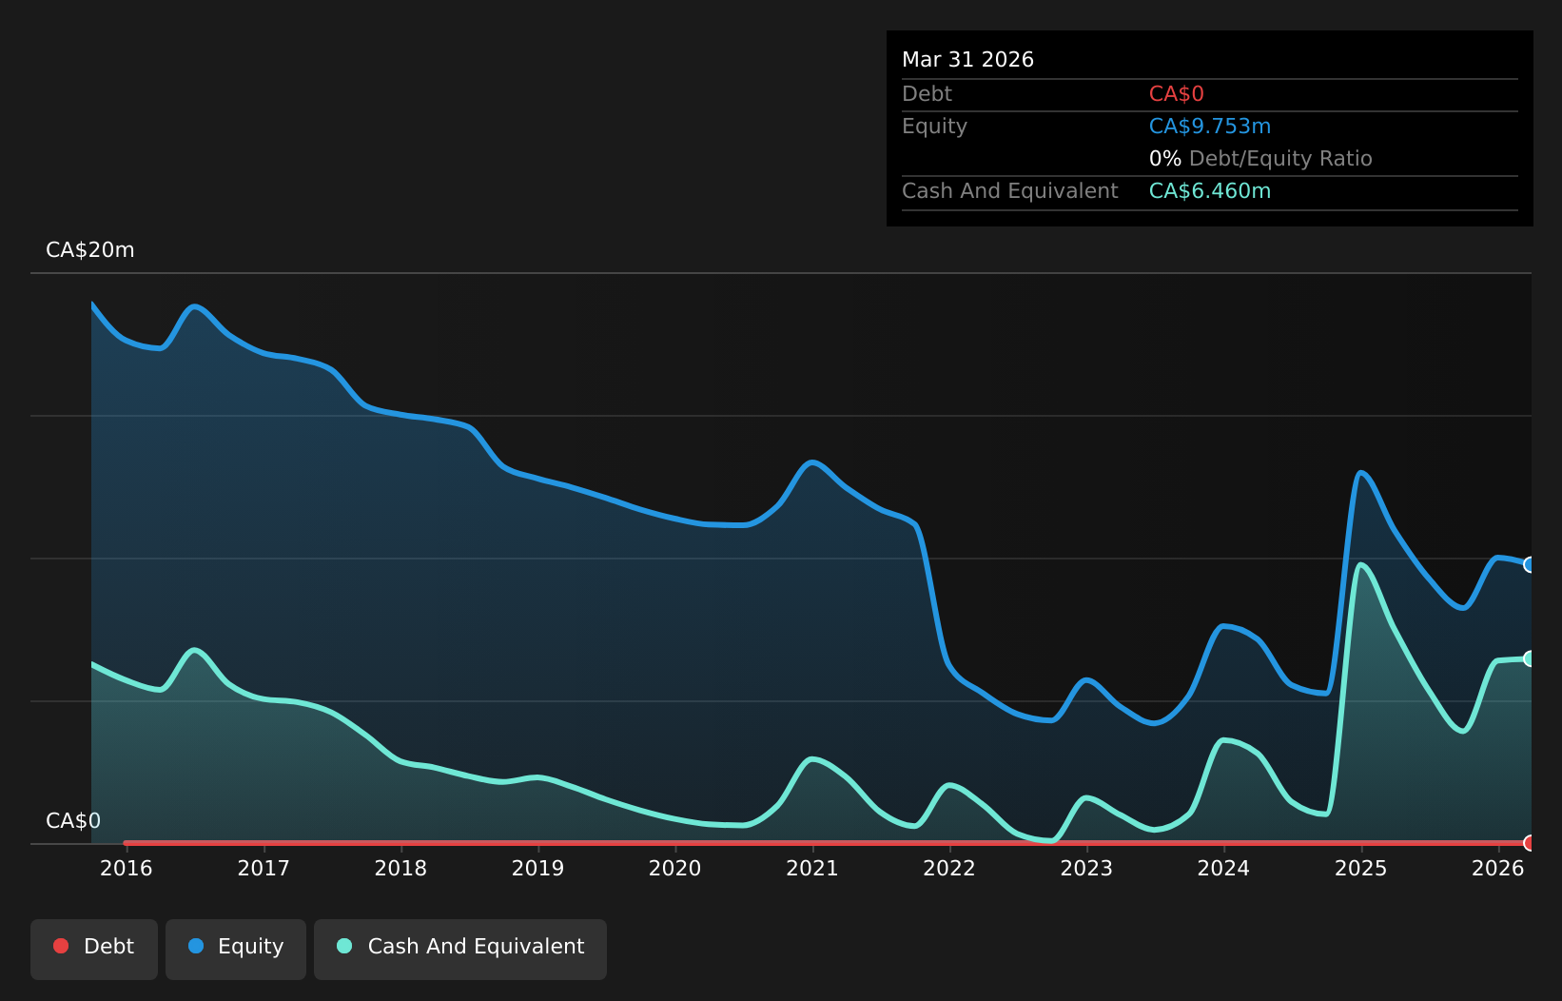1562x1001 pixels.
Task: Click the 2016 x-axis label
Action: 127,868
